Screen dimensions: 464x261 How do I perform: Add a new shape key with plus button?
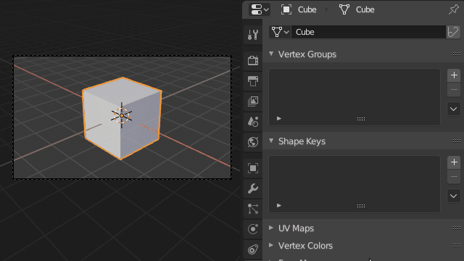(454, 162)
